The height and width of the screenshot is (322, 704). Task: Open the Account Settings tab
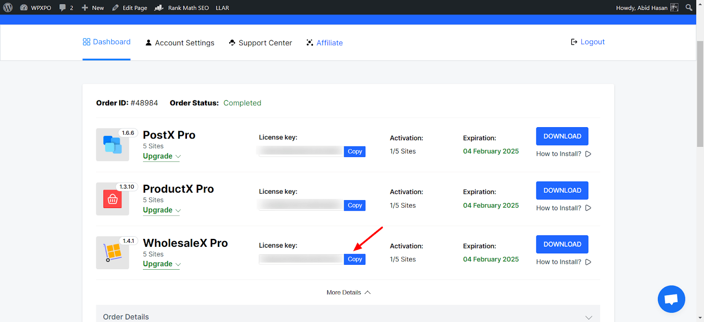tap(180, 43)
